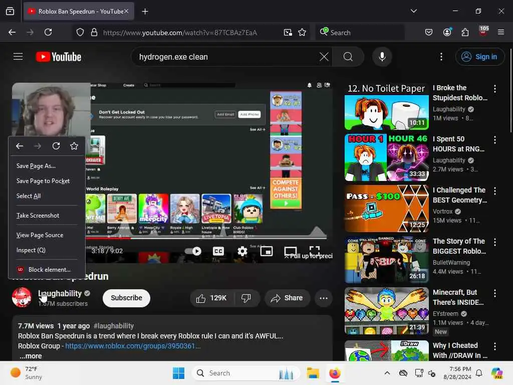Toggle the autoplay switch in player
The image size is (513, 385).
click(193, 251)
